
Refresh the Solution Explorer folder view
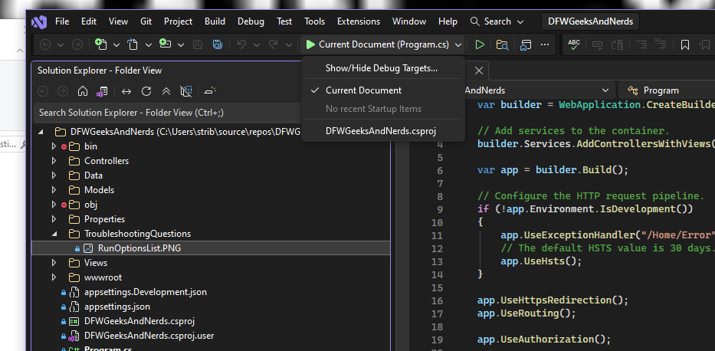coord(146,92)
